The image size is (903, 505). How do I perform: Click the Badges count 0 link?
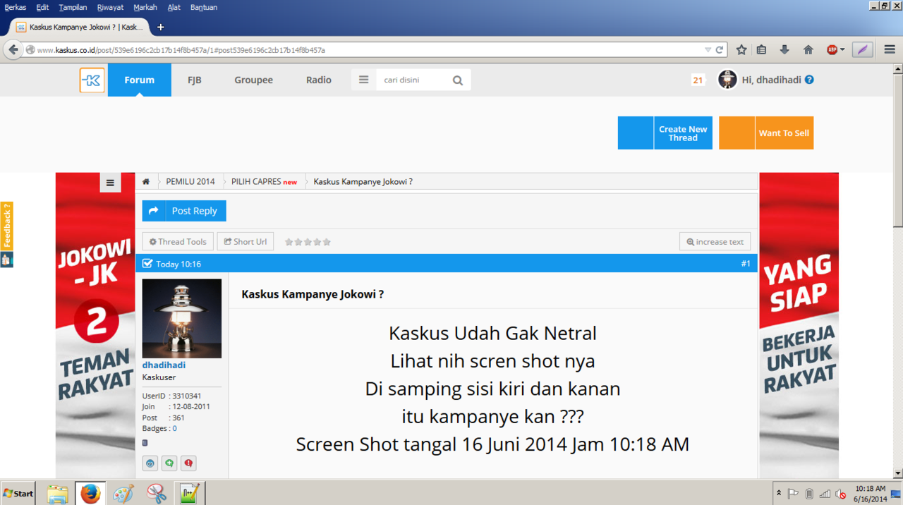tap(175, 428)
